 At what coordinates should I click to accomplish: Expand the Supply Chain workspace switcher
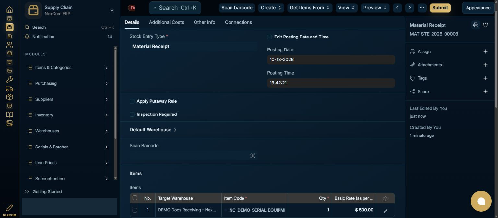coord(112,10)
